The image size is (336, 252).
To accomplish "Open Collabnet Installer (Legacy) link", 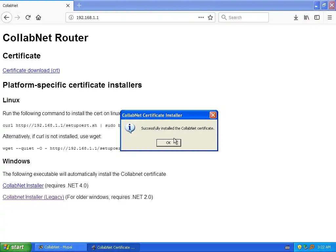I will point(33,197).
